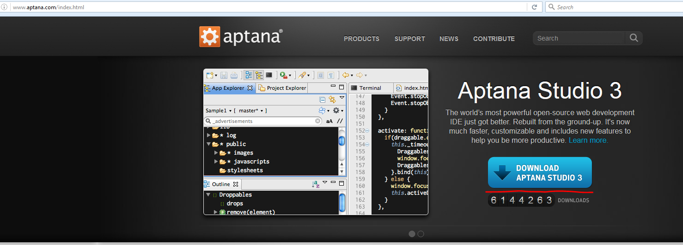The height and width of the screenshot is (245, 683).
Task: Click the Forward arrow in IDE toolbar
Action: (360, 75)
